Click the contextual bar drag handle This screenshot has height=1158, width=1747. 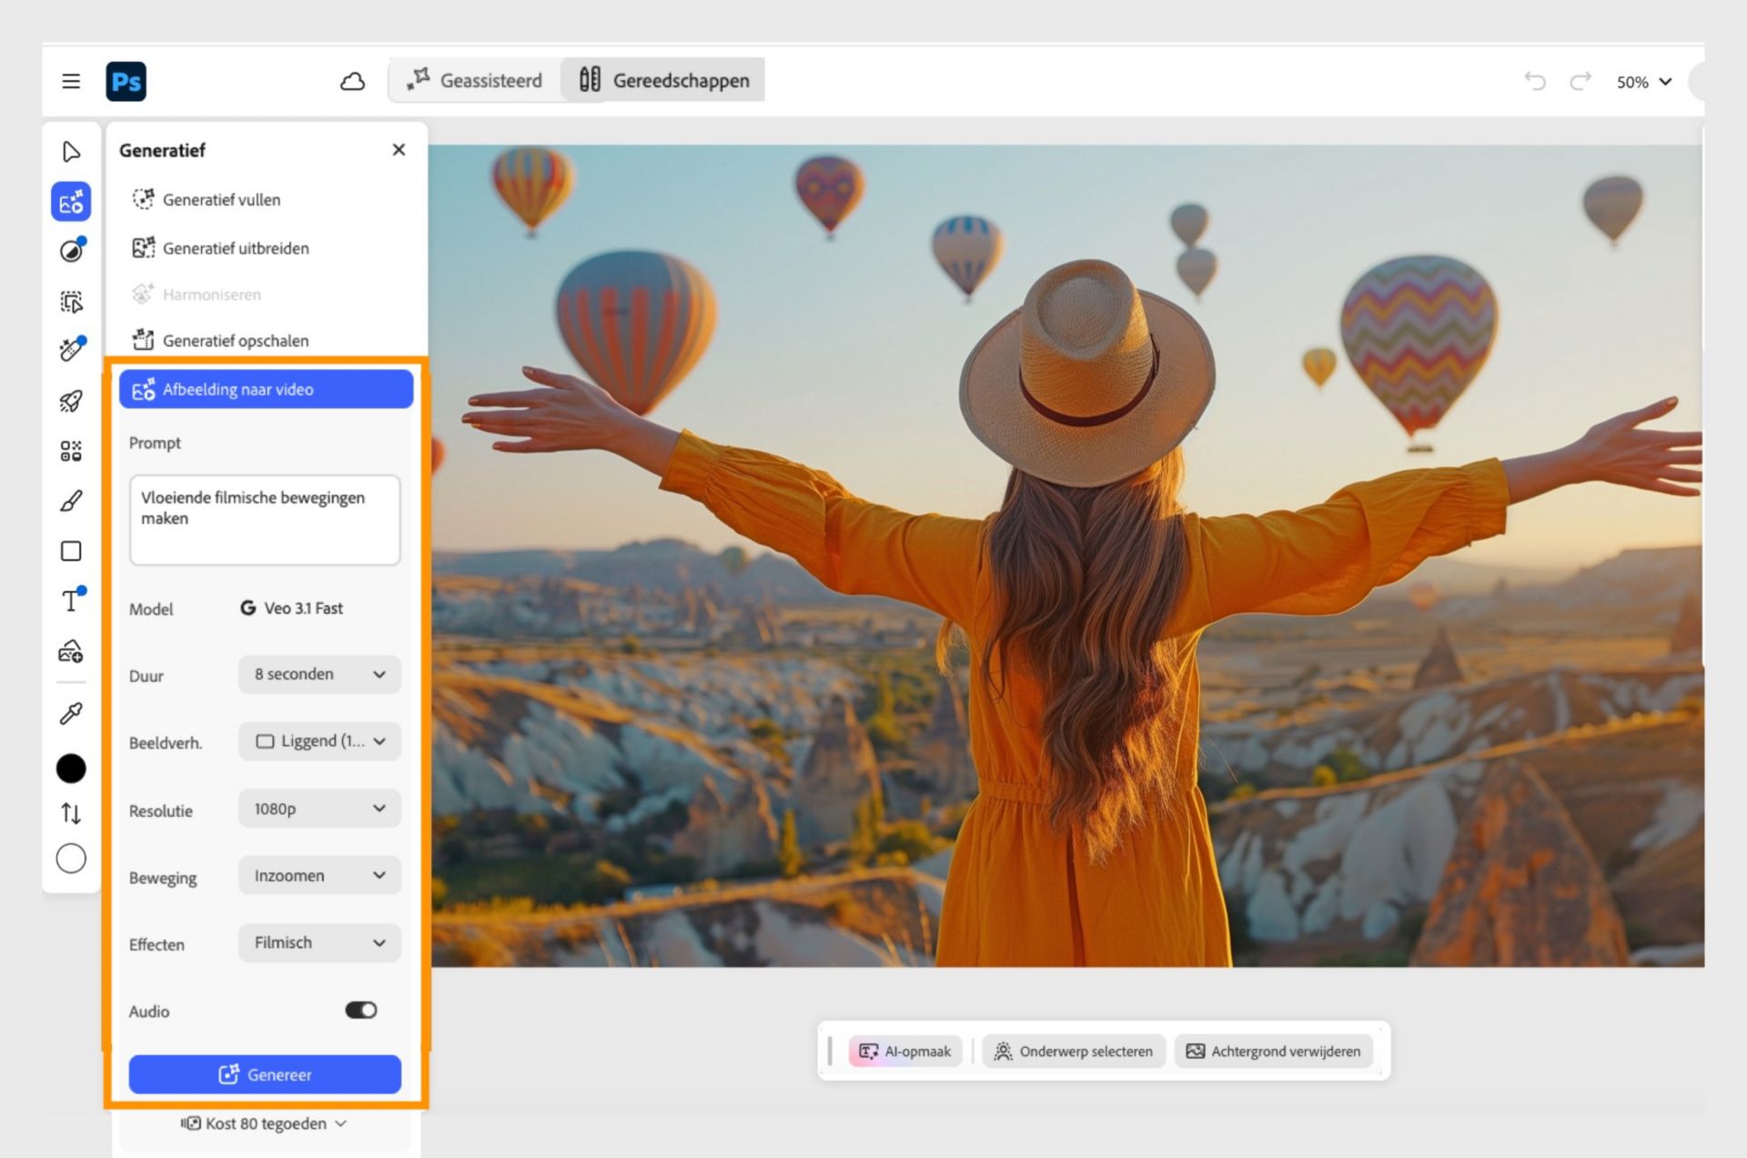830,1052
